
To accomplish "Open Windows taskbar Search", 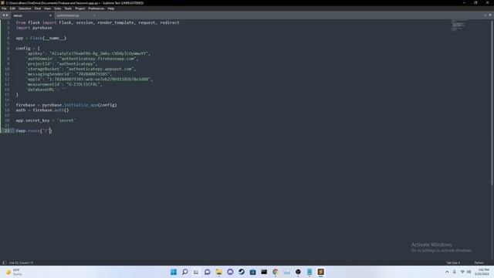I will point(185,272).
